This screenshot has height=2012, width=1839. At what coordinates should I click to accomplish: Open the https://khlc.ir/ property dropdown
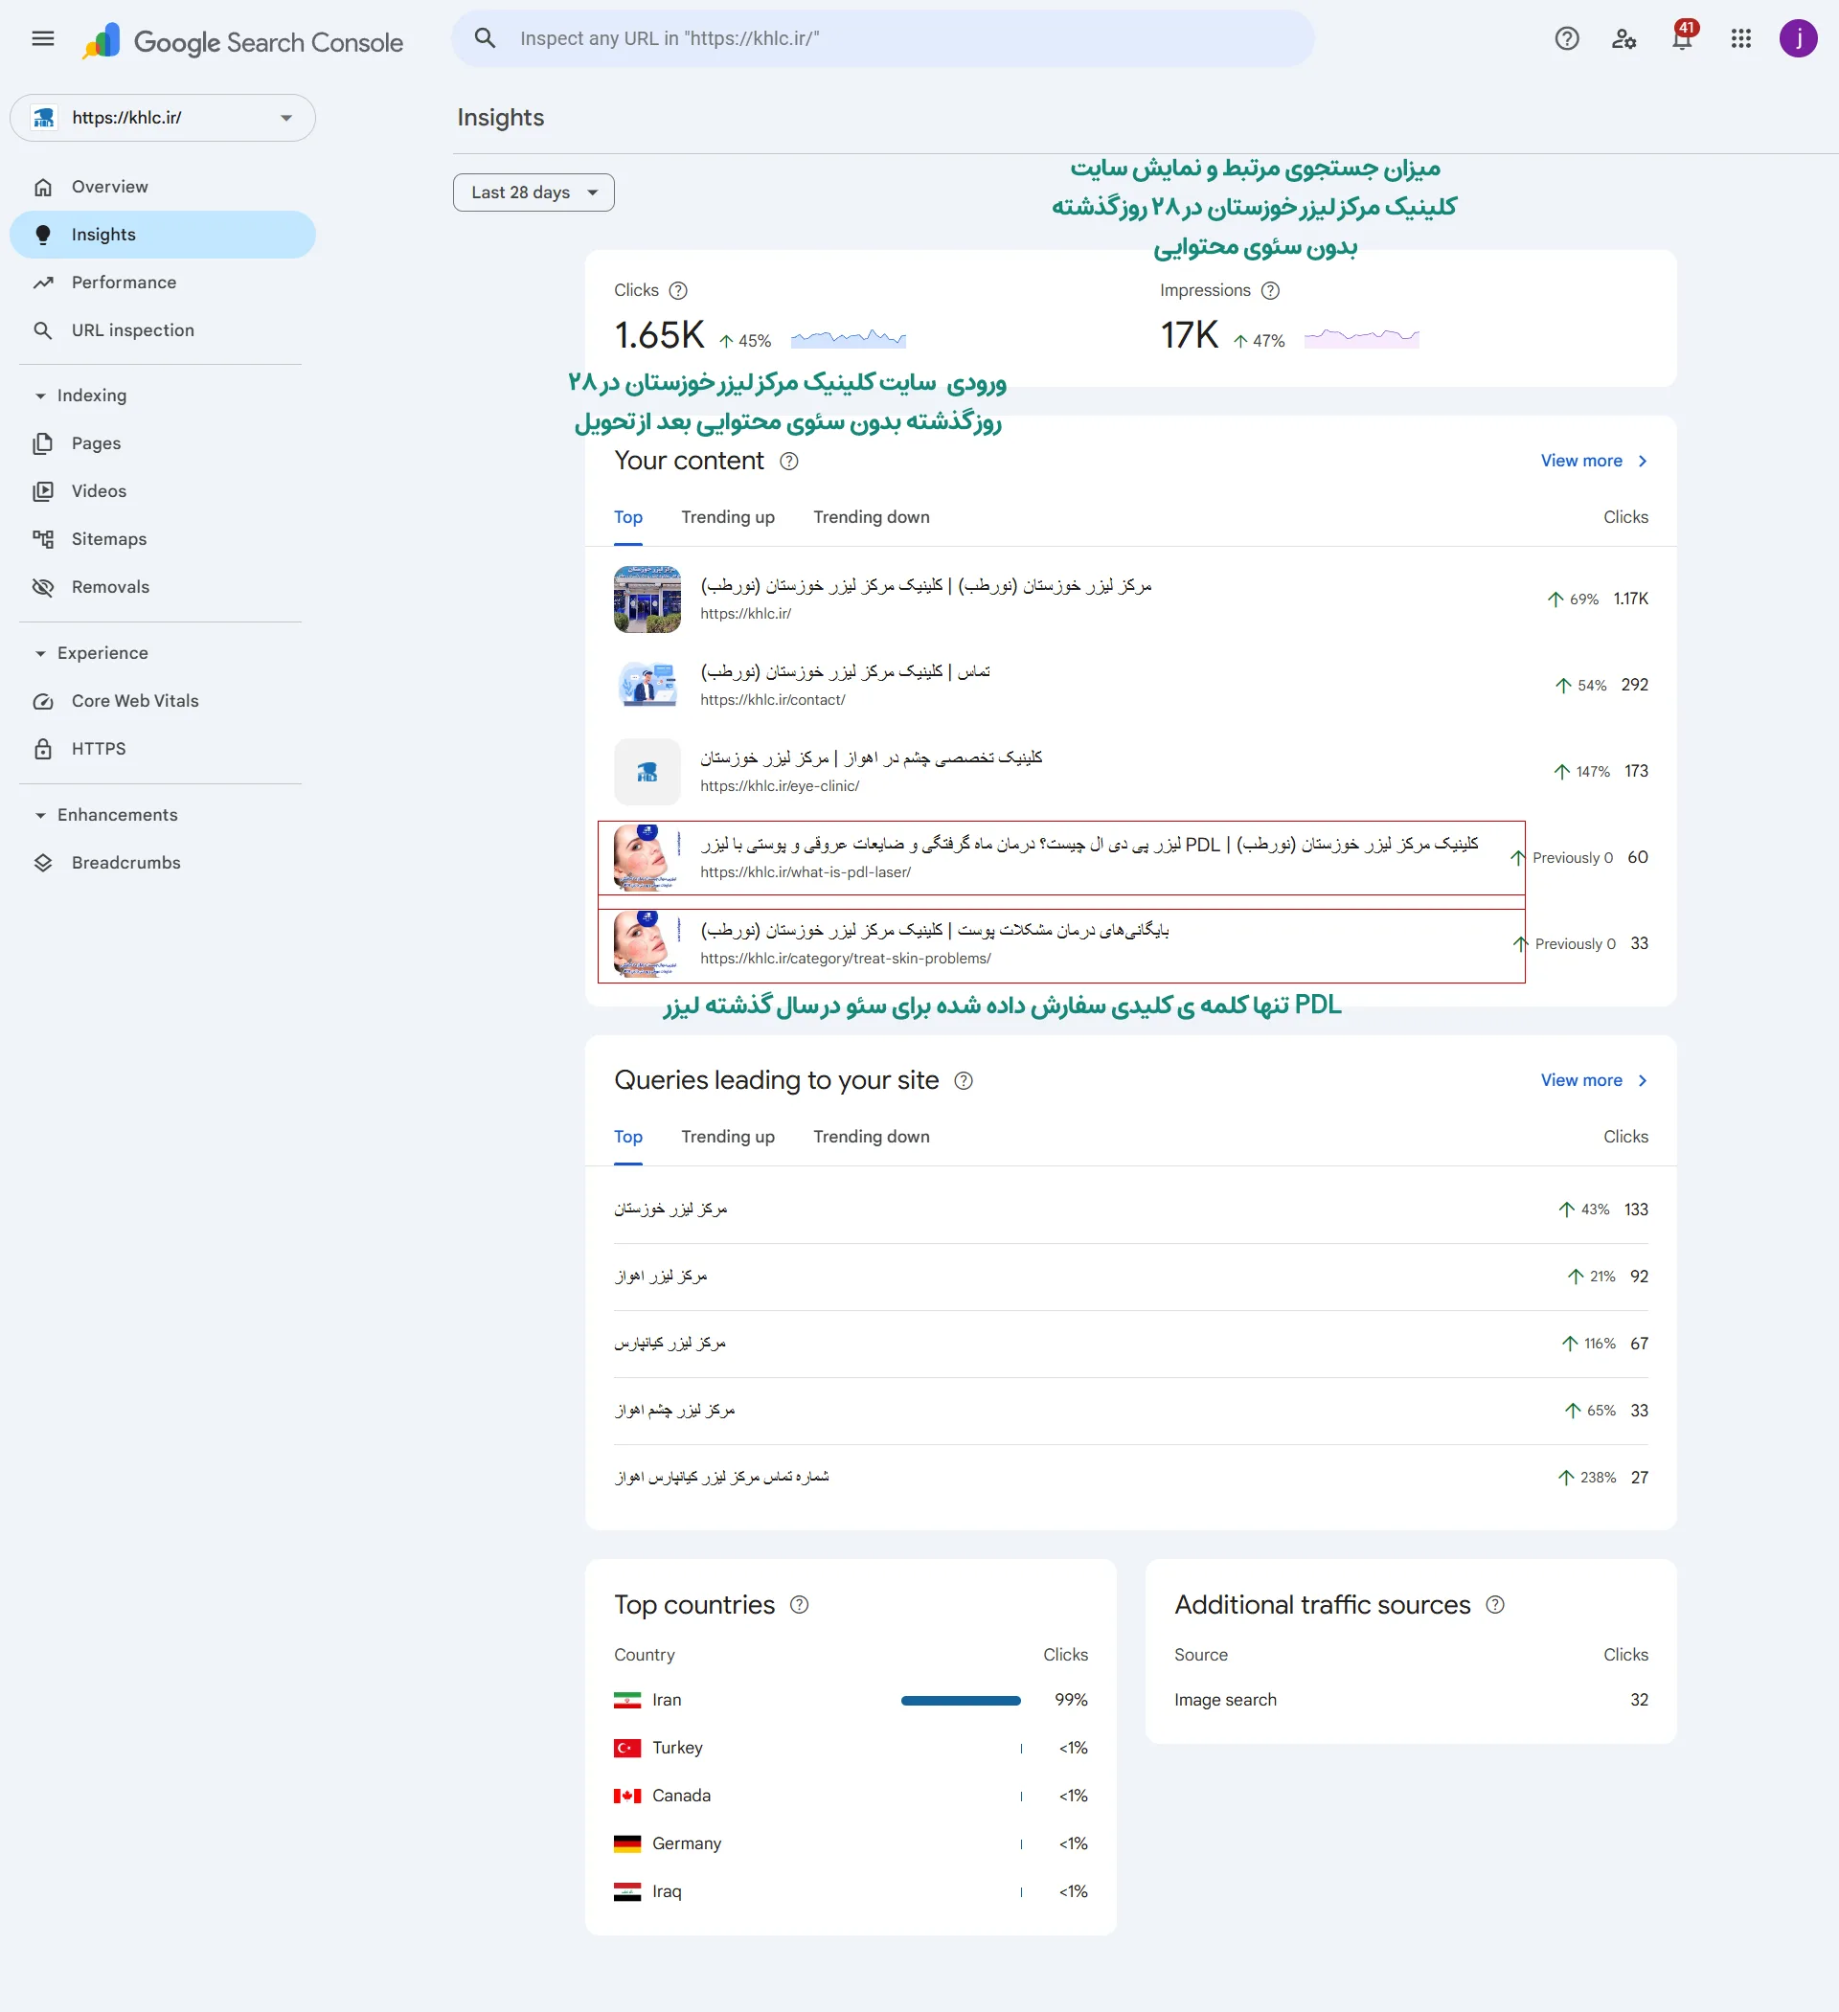(163, 118)
